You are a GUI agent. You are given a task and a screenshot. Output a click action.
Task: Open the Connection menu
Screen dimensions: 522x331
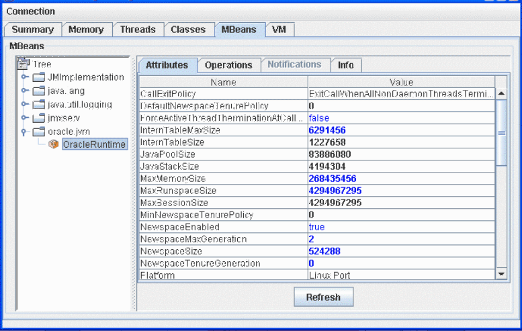point(31,11)
